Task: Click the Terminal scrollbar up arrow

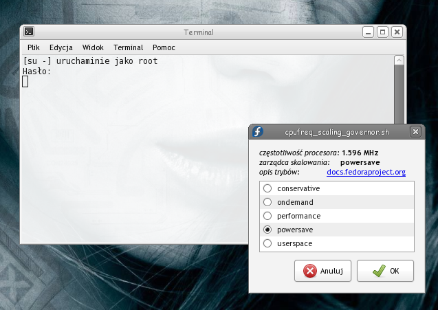Action: point(399,60)
